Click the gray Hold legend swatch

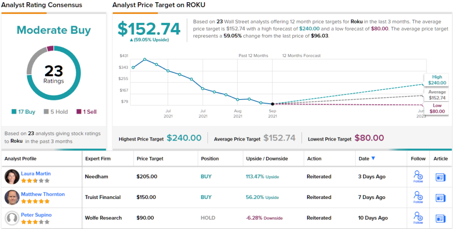(46, 112)
